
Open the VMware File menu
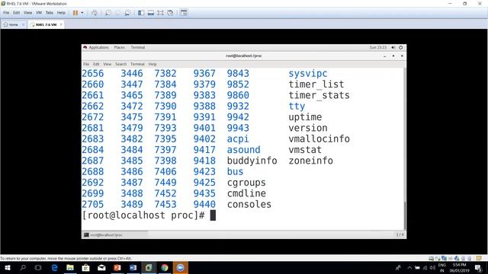tap(6, 13)
